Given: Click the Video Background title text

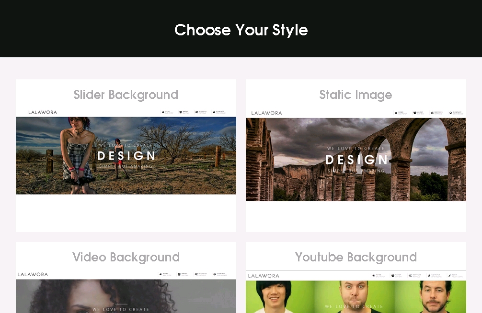Looking at the screenshot, I should pyautogui.click(x=126, y=257).
